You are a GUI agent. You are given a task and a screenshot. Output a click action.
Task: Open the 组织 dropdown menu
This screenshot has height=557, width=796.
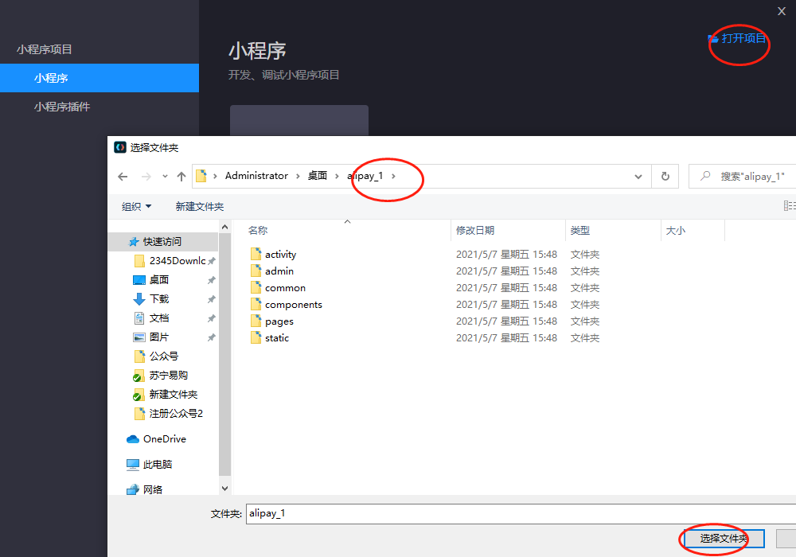coord(136,207)
